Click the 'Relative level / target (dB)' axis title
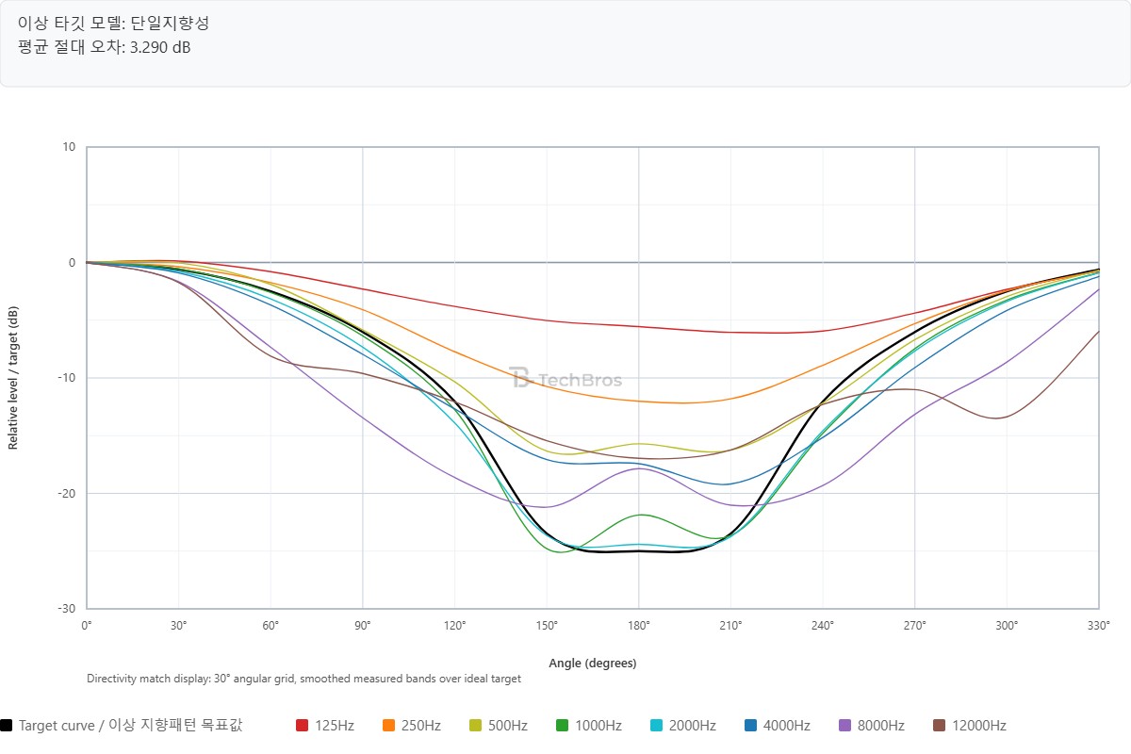The image size is (1131, 754). click(x=13, y=378)
